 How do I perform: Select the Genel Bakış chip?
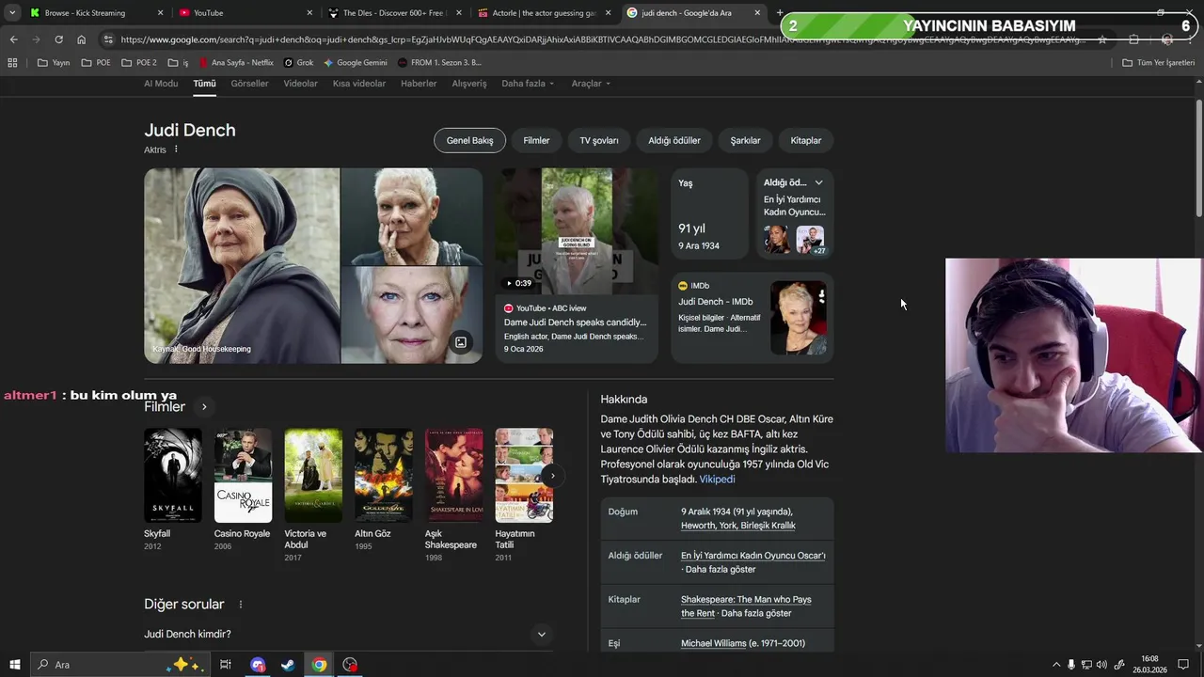click(469, 140)
